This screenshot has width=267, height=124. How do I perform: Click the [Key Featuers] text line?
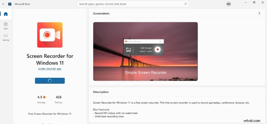[x=101, y=110]
